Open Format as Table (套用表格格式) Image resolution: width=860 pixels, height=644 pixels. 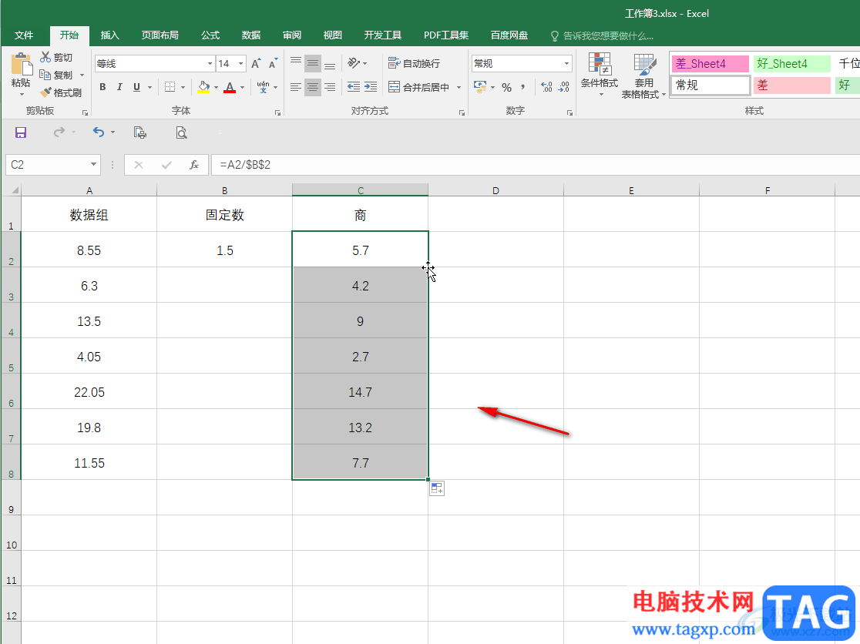click(x=644, y=75)
